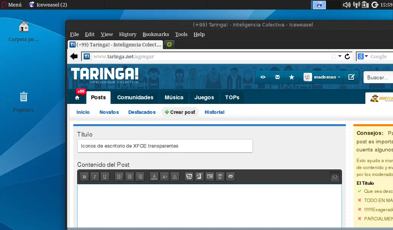The height and width of the screenshot is (230, 393).
Task: Open a new tab with plus button
Action: [169, 44]
